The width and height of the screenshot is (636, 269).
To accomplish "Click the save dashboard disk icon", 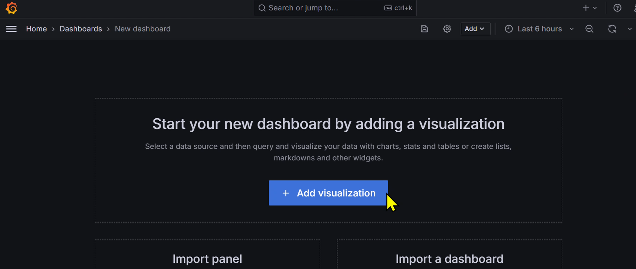I will (424, 29).
